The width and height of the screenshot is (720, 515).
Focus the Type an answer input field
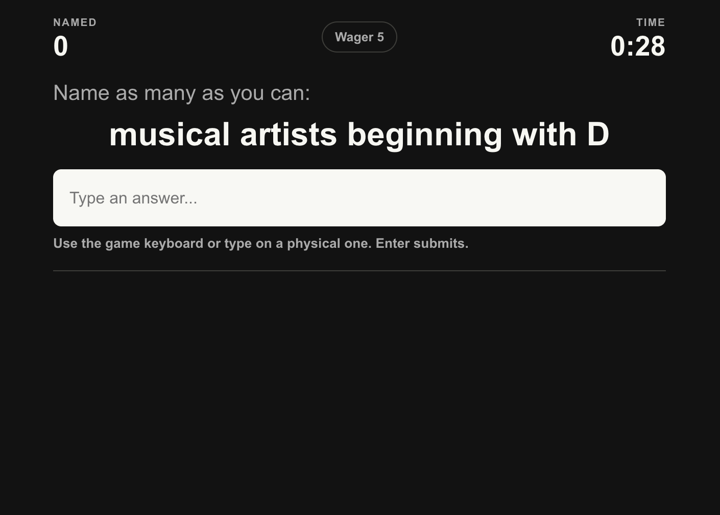359,198
